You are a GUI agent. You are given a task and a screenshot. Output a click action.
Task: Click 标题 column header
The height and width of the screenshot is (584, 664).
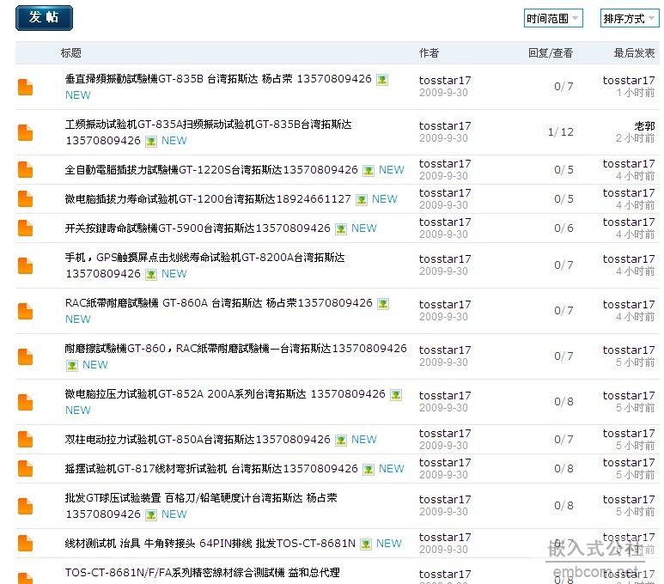pyautogui.click(x=71, y=53)
